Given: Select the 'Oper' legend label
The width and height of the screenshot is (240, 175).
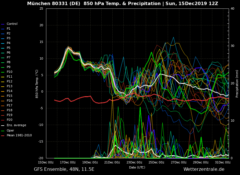Looking at the screenshot, I should point(10,130).
